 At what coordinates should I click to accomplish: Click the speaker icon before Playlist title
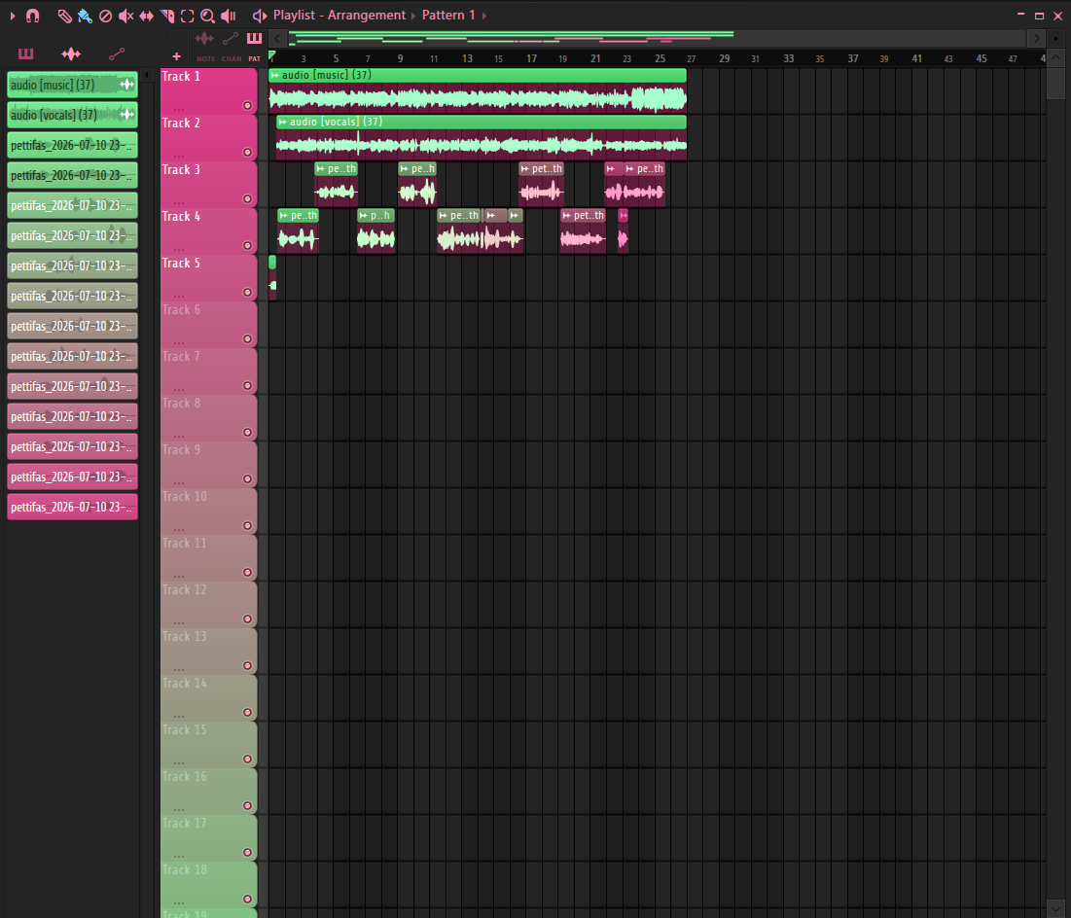(260, 15)
